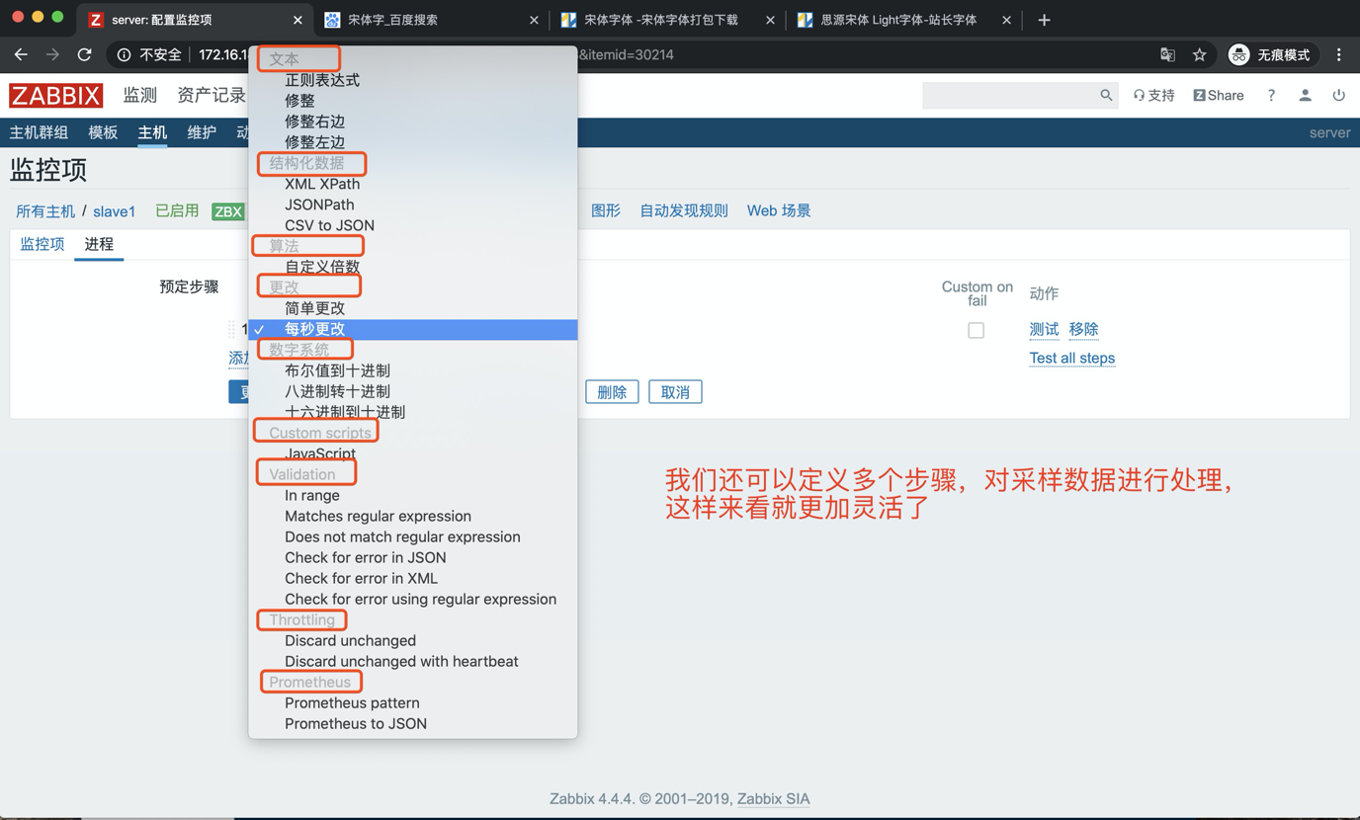Select 八进制转十进制 option
1360x820 pixels.
click(x=337, y=391)
